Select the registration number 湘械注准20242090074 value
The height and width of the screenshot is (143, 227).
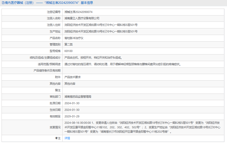pyautogui.click(x=78, y=12)
